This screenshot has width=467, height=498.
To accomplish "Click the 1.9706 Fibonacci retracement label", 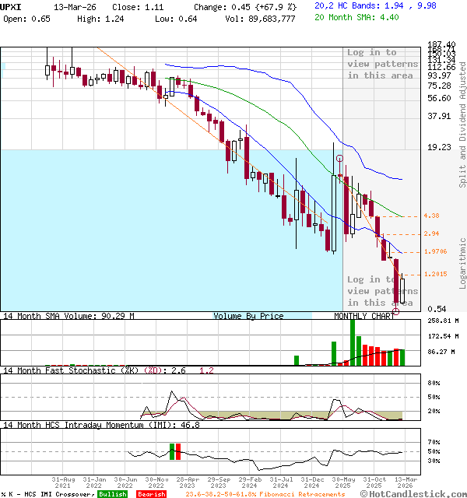I will 436,251.
